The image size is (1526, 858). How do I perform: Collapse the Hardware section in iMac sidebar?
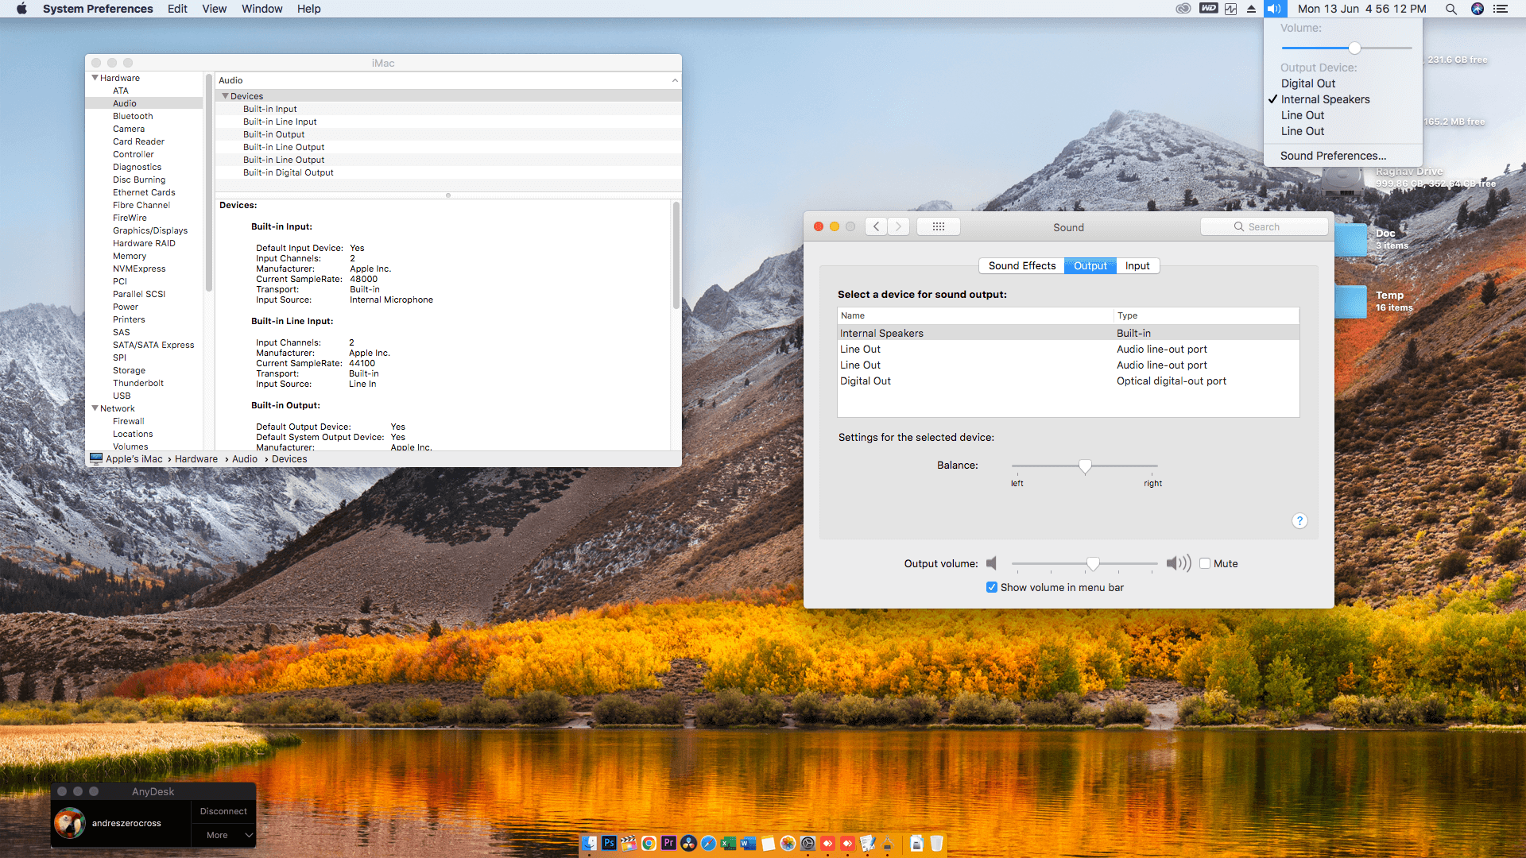coord(95,78)
